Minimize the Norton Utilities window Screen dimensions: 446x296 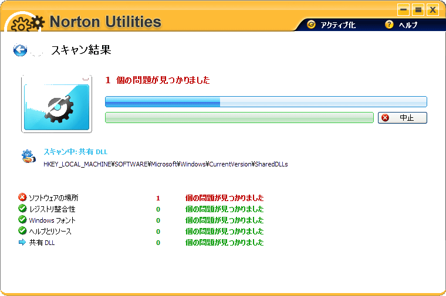403,9
